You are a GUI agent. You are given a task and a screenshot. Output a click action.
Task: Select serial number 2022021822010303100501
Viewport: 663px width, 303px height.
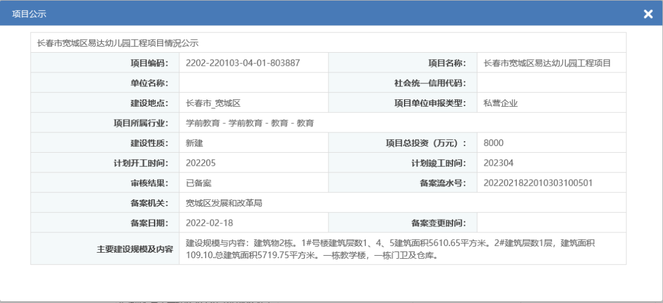pyautogui.click(x=538, y=183)
